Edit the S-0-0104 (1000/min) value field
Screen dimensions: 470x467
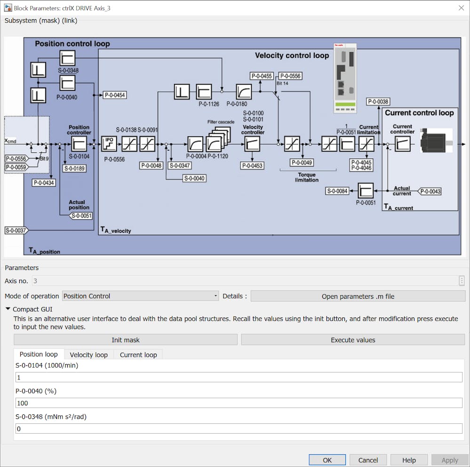tap(239, 378)
